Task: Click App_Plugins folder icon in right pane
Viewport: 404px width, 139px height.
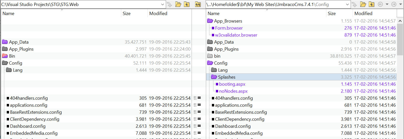Action: [210, 49]
